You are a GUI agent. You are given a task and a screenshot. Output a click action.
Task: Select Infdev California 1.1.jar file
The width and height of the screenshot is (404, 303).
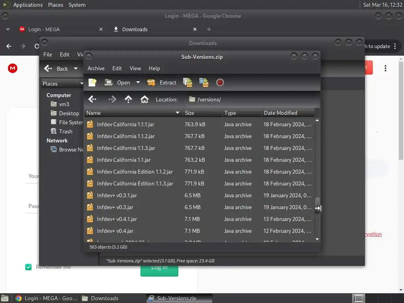point(199,160)
